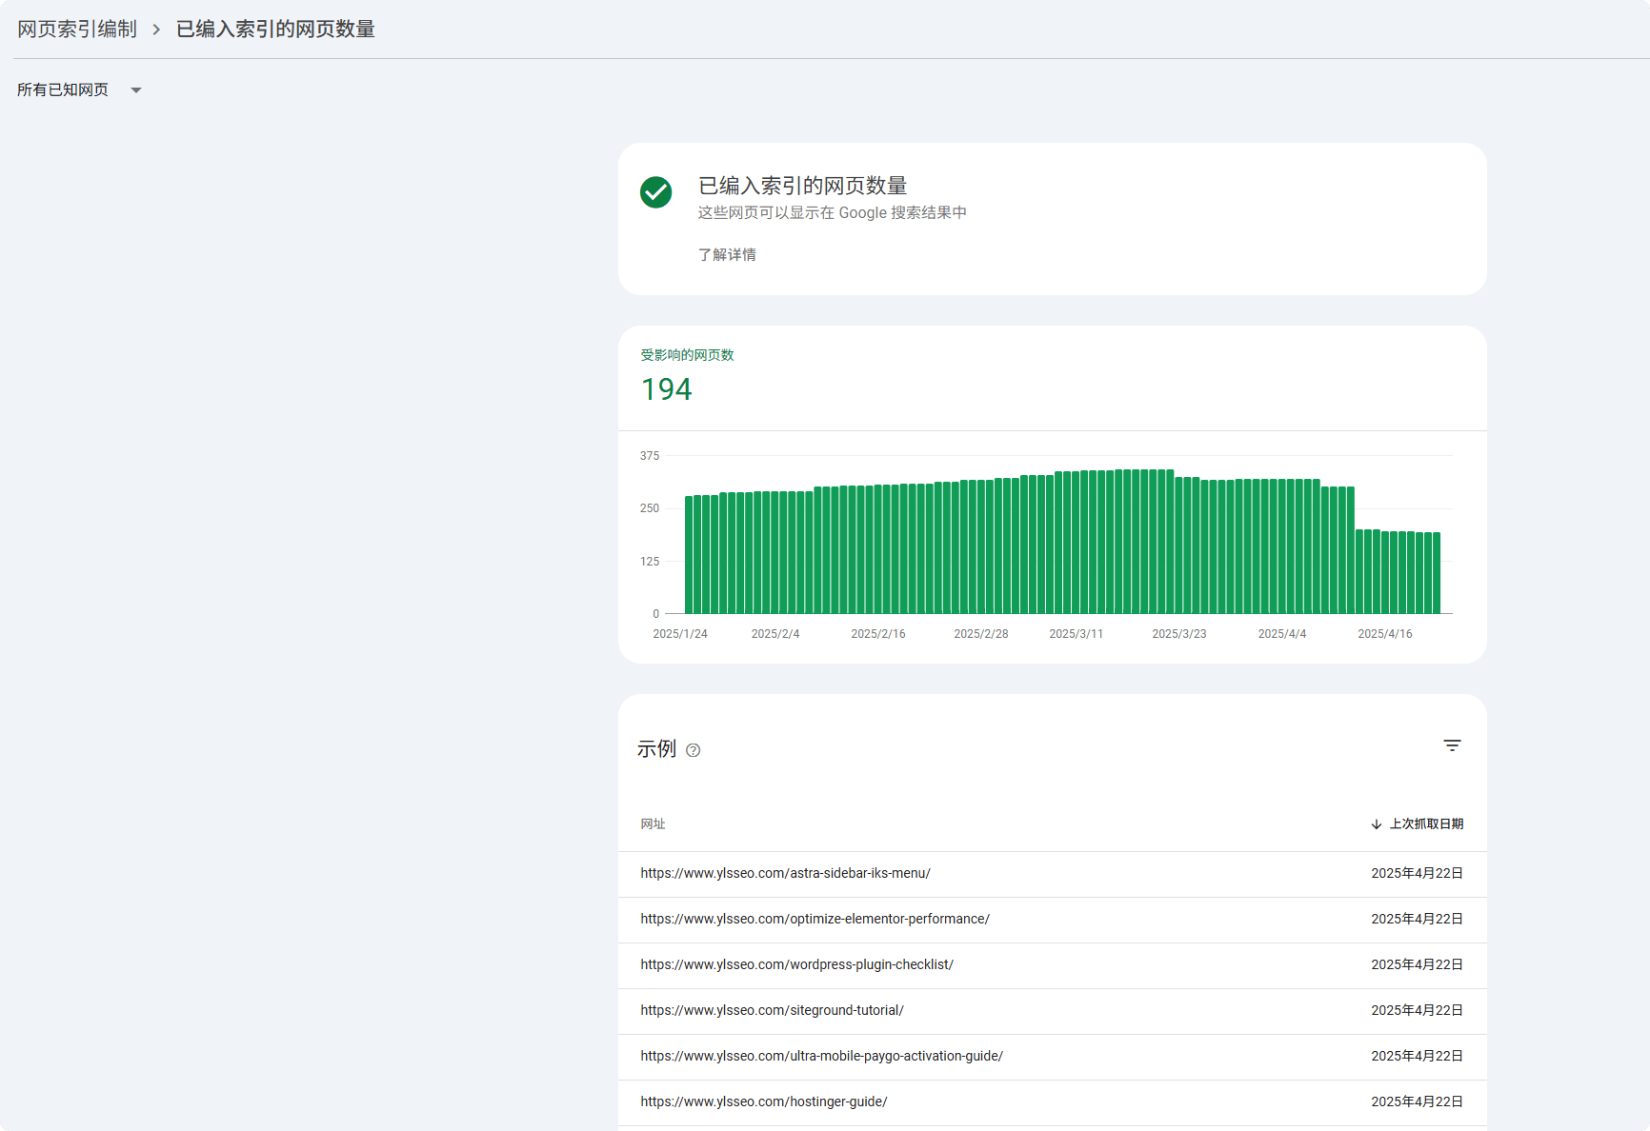Open the wordpress-plugin-checklist URL row

point(1052,965)
